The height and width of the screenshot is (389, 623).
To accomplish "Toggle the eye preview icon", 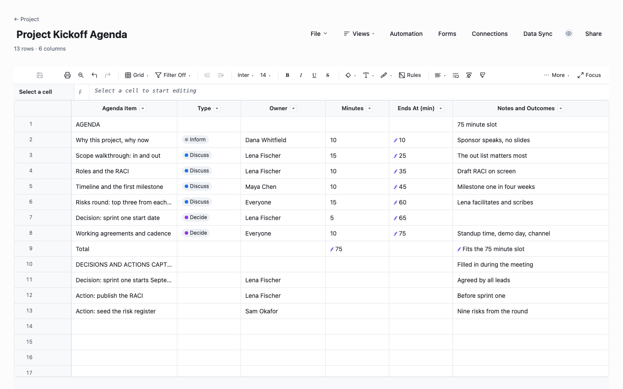I will coord(569,34).
